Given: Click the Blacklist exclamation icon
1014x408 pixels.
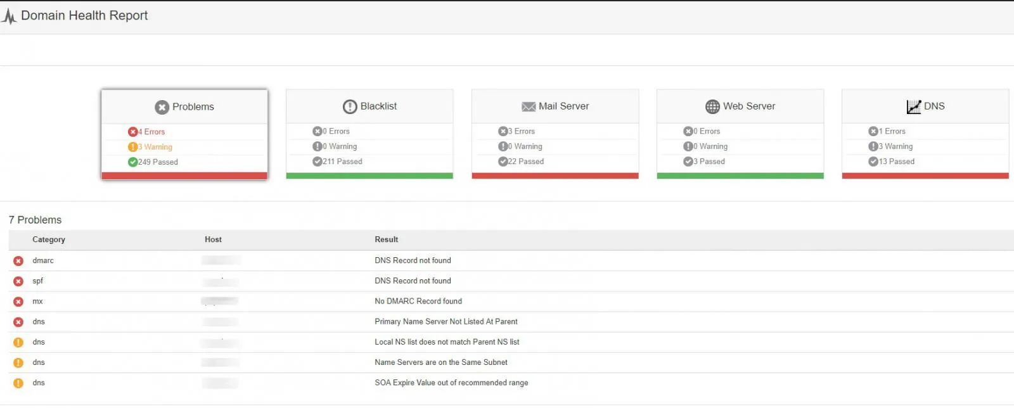Looking at the screenshot, I should coord(350,106).
